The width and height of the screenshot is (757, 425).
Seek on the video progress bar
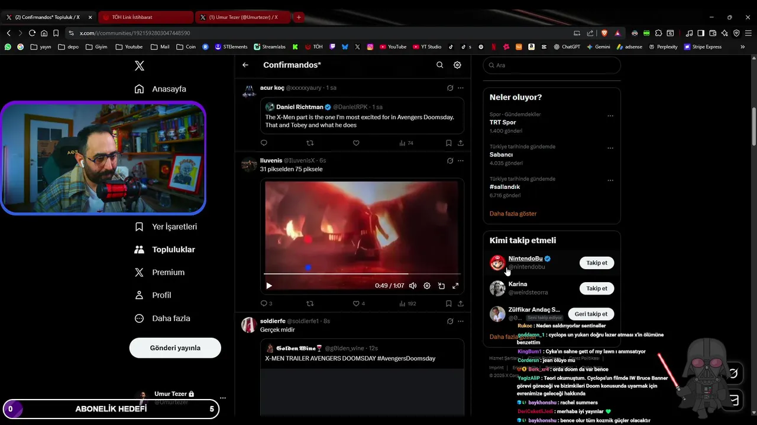click(x=362, y=274)
